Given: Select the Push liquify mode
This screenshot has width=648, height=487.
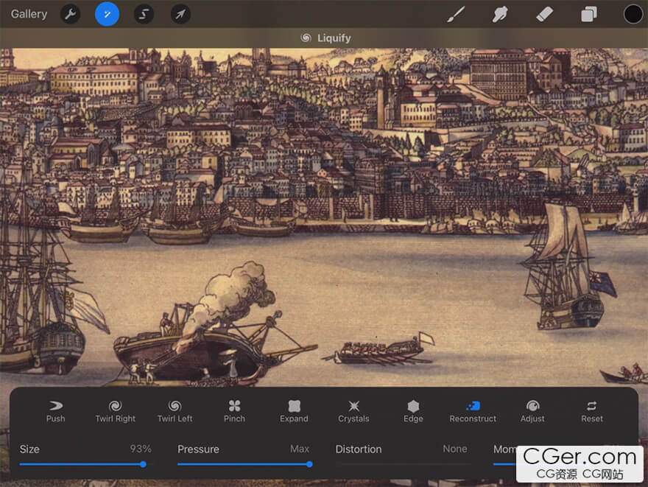Looking at the screenshot, I should (55, 411).
